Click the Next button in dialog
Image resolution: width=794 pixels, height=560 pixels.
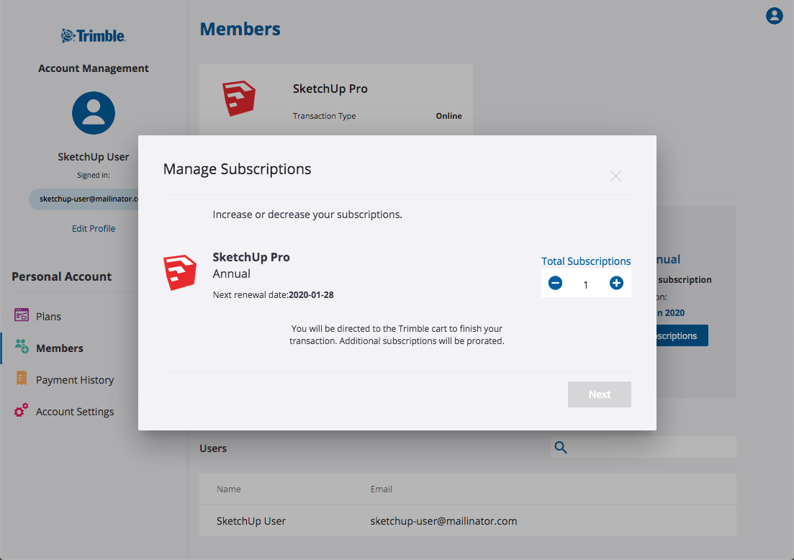point(599,394)
